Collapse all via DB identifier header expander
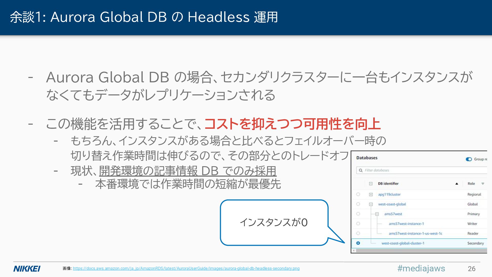The image size is (492, 277). pyautogui.click(x=371, y=184)
